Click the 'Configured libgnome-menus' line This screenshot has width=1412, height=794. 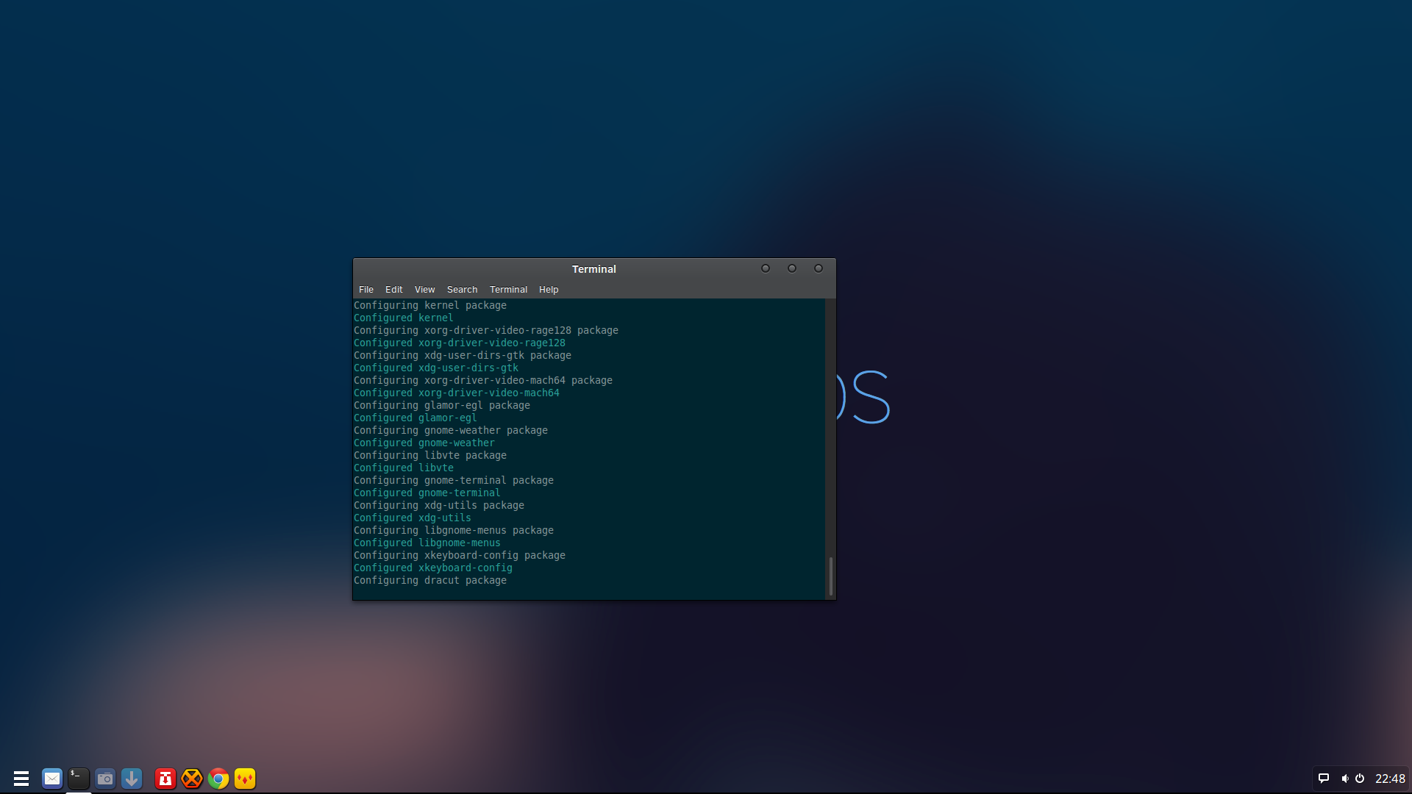(427, 543)
